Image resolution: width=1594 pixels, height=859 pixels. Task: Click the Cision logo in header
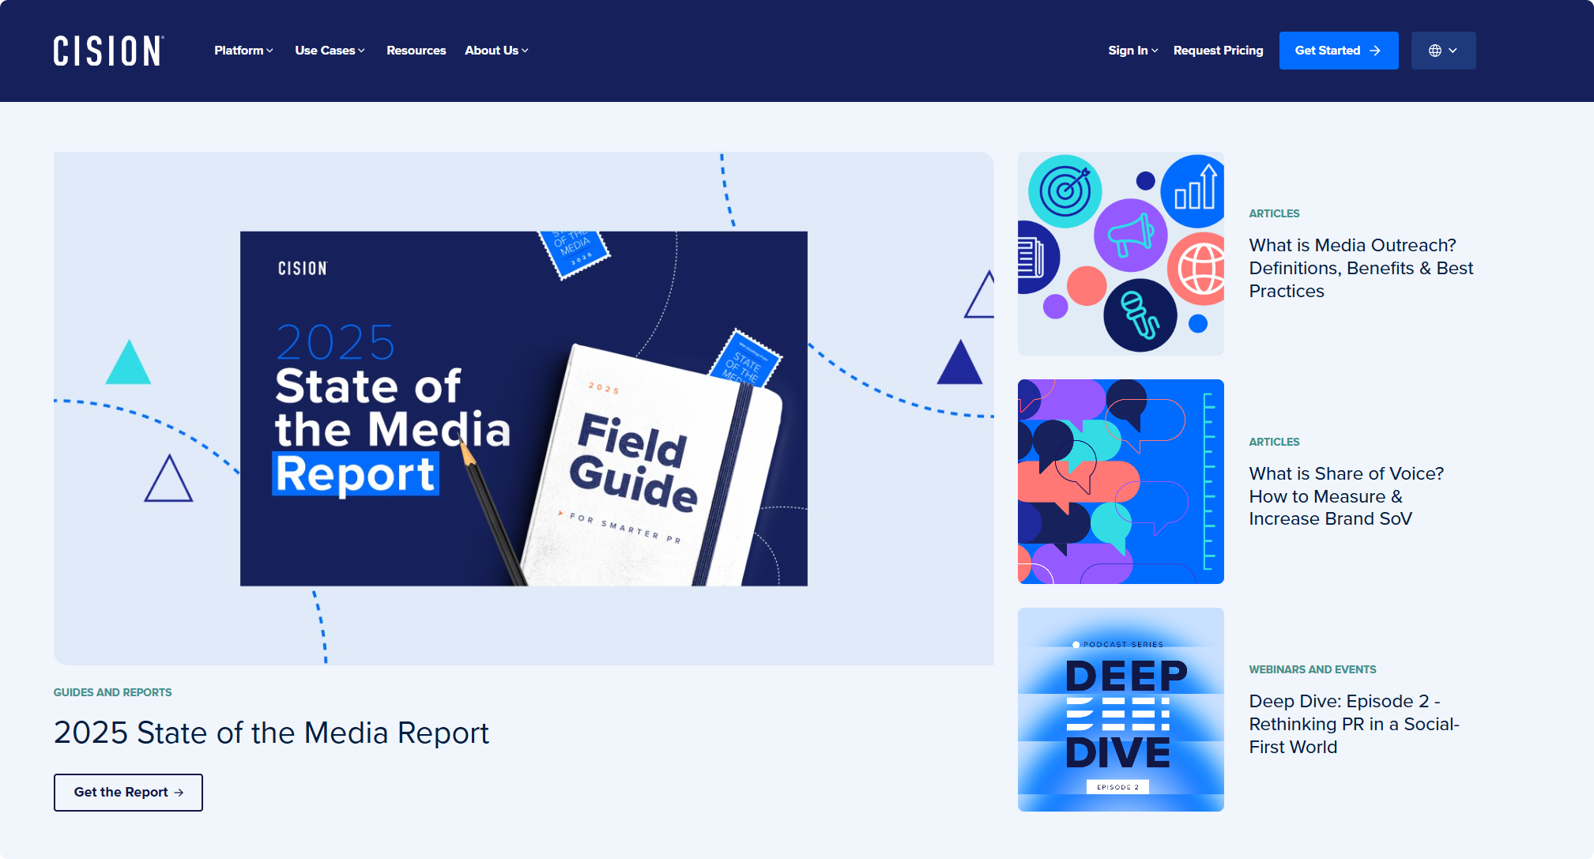pos(108,51)
